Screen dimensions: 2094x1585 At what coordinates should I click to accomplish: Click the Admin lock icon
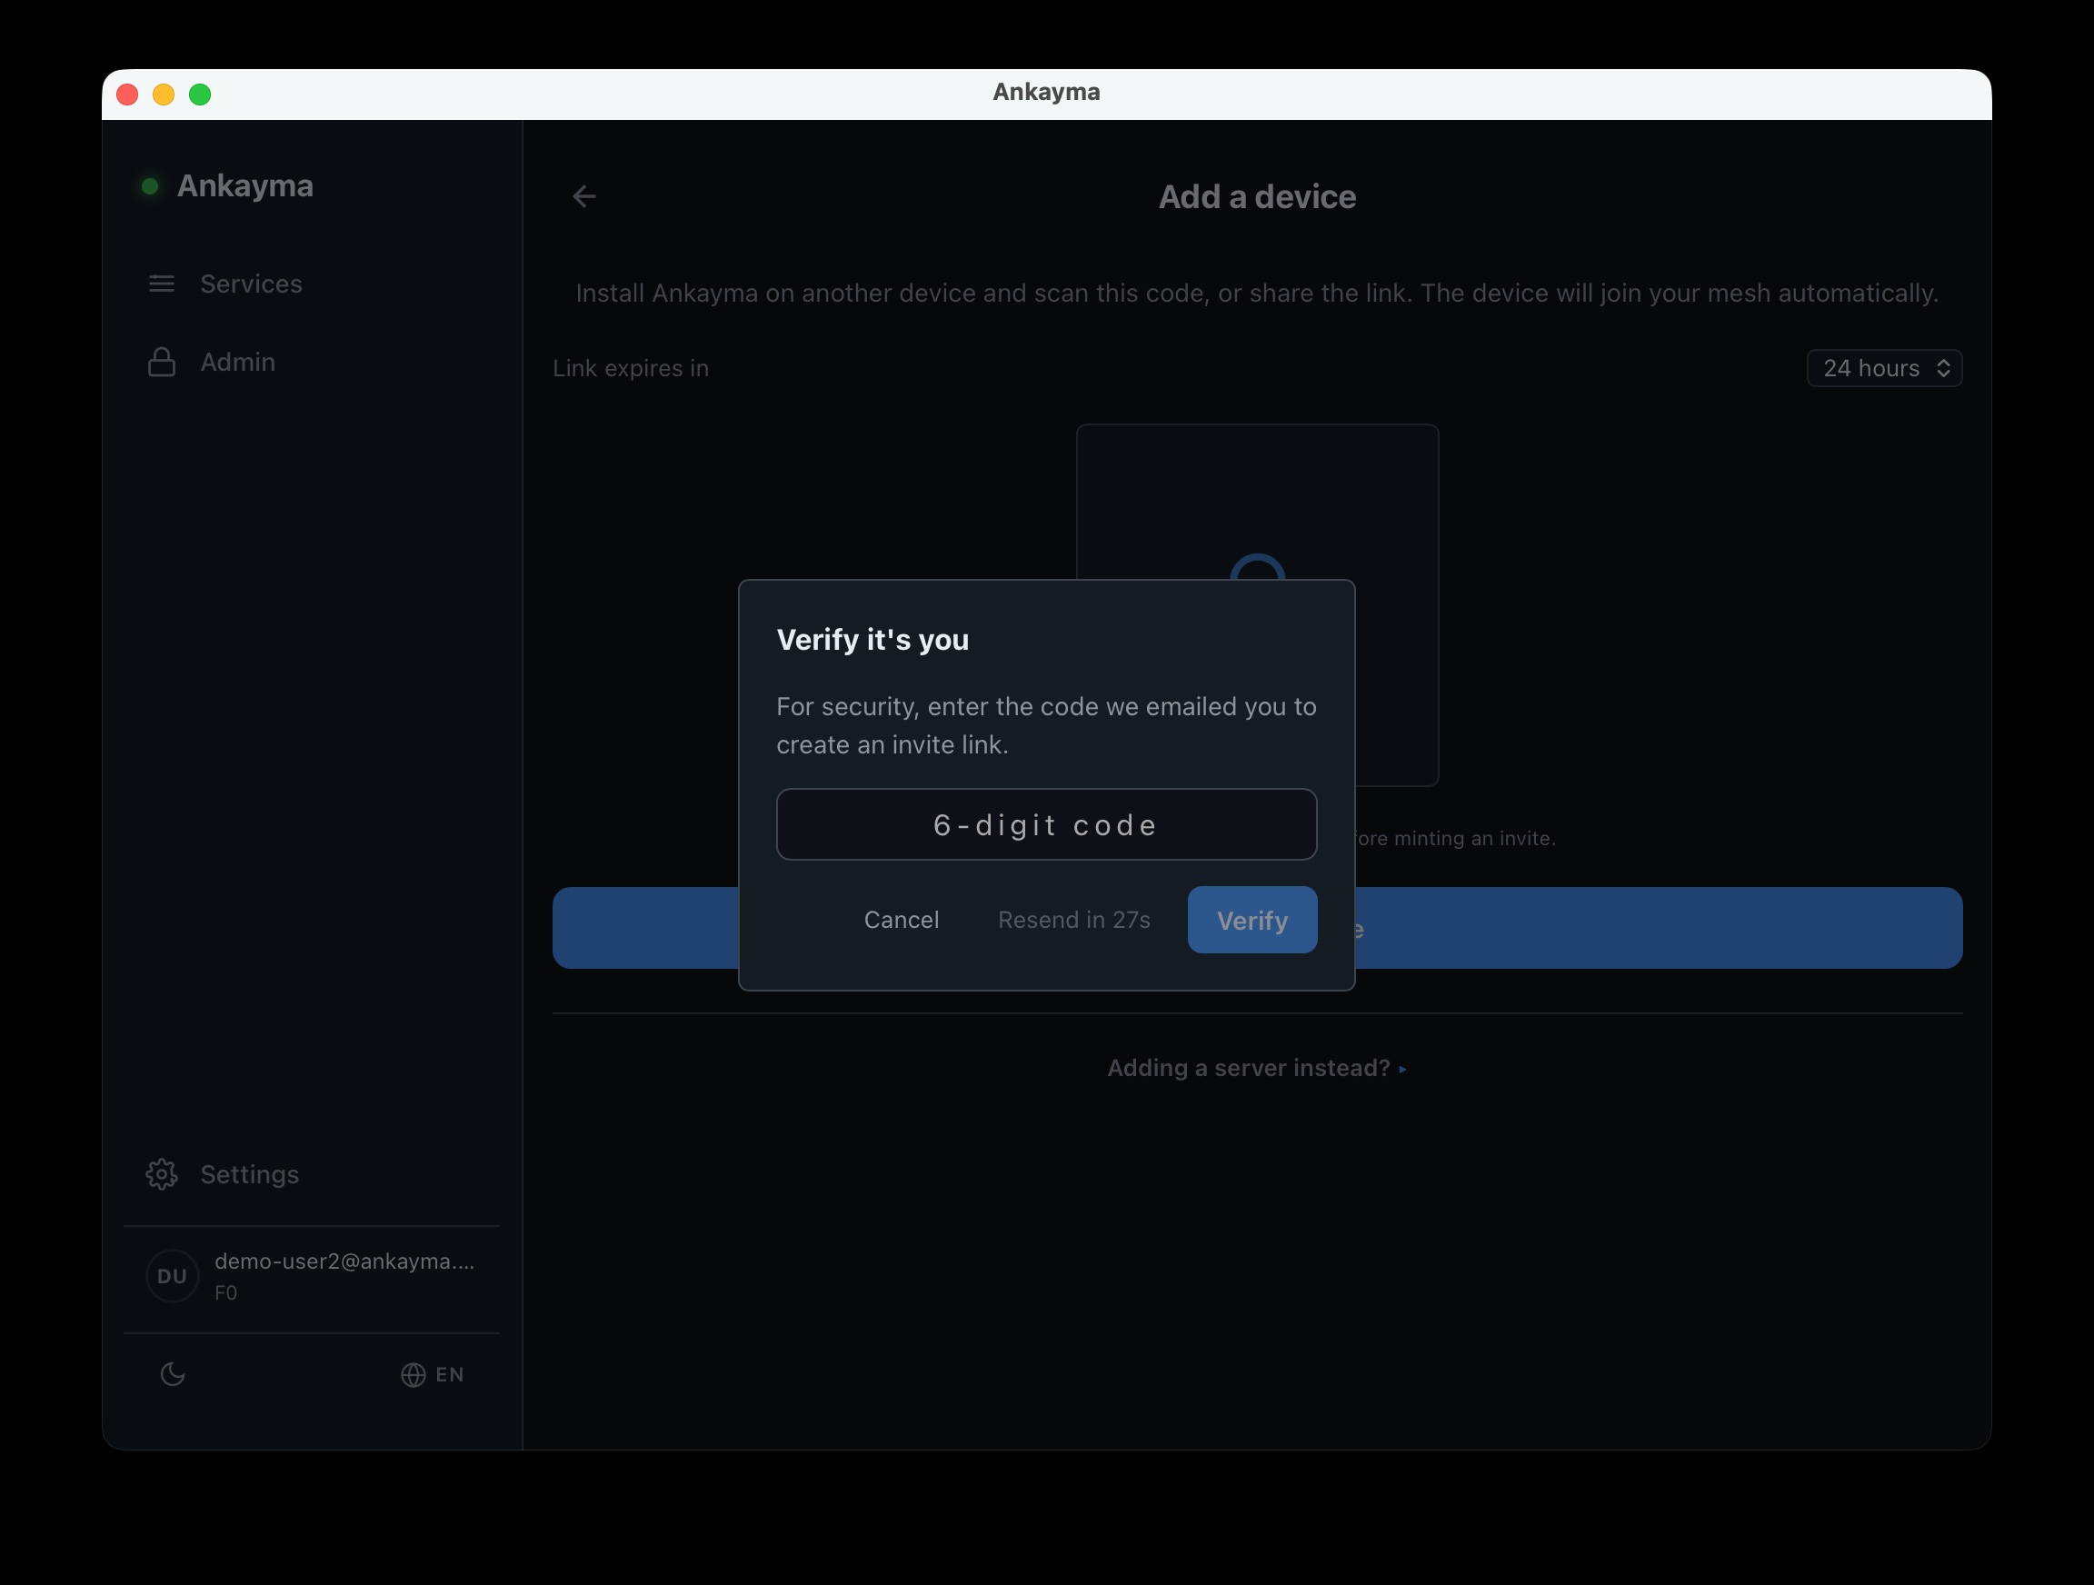click(162, 362)
